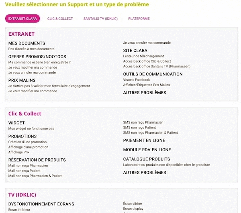Image resolution: width=241 pixels, height=213 pixels.
Task: Click 'Je n'arrive pas à valider mon formulaire d'engagement'
Action: pos(49,86)
